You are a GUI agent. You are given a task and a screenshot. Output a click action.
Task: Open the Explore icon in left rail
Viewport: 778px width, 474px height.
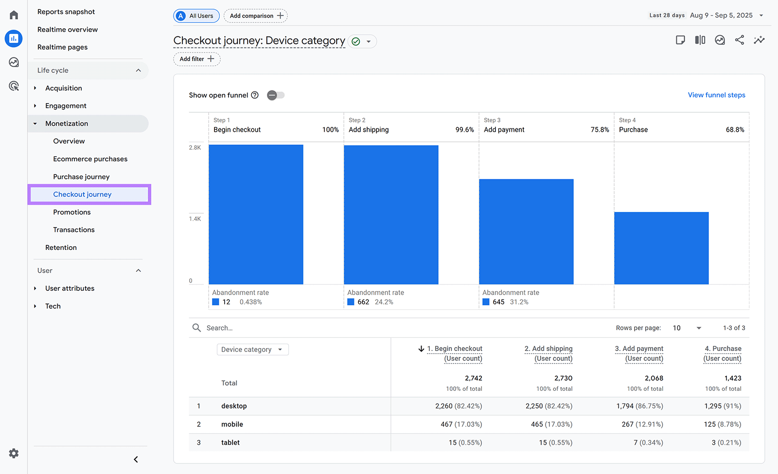(x=13, y=62)
